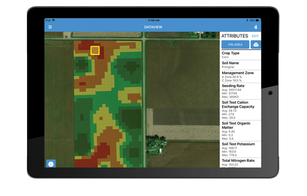
Task: Tap the Bluetooth status icon
Action: (x=247, y=20)
